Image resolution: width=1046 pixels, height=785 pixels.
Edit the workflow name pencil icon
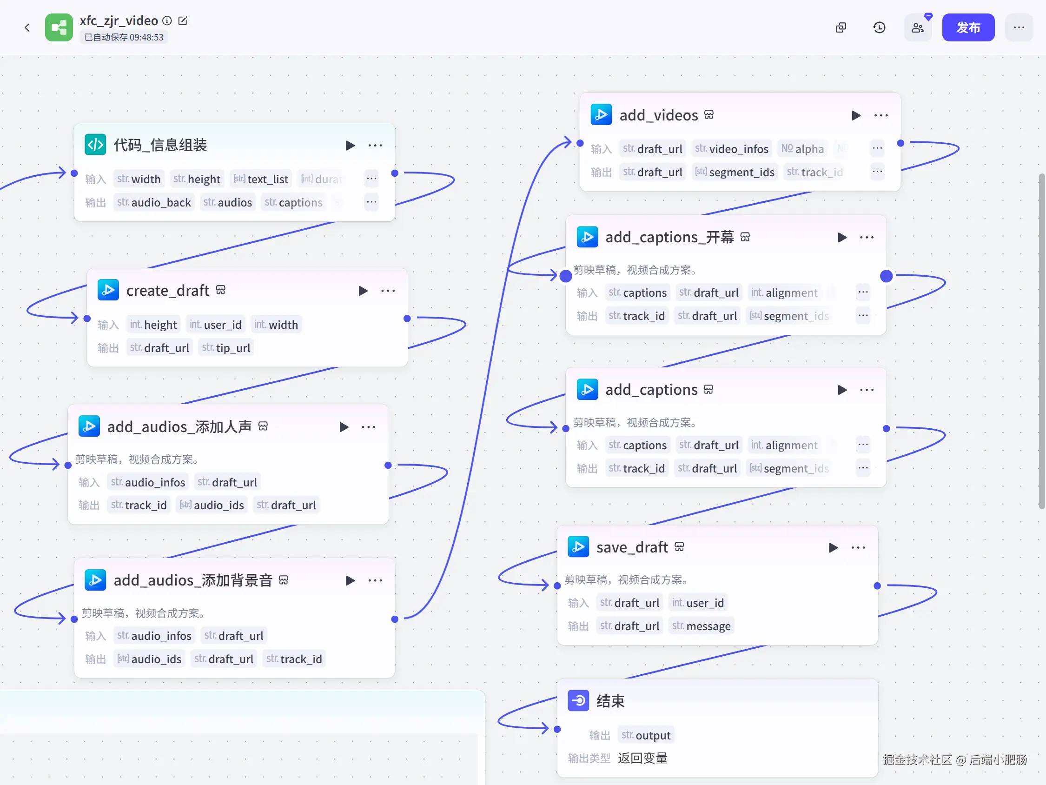183,21
